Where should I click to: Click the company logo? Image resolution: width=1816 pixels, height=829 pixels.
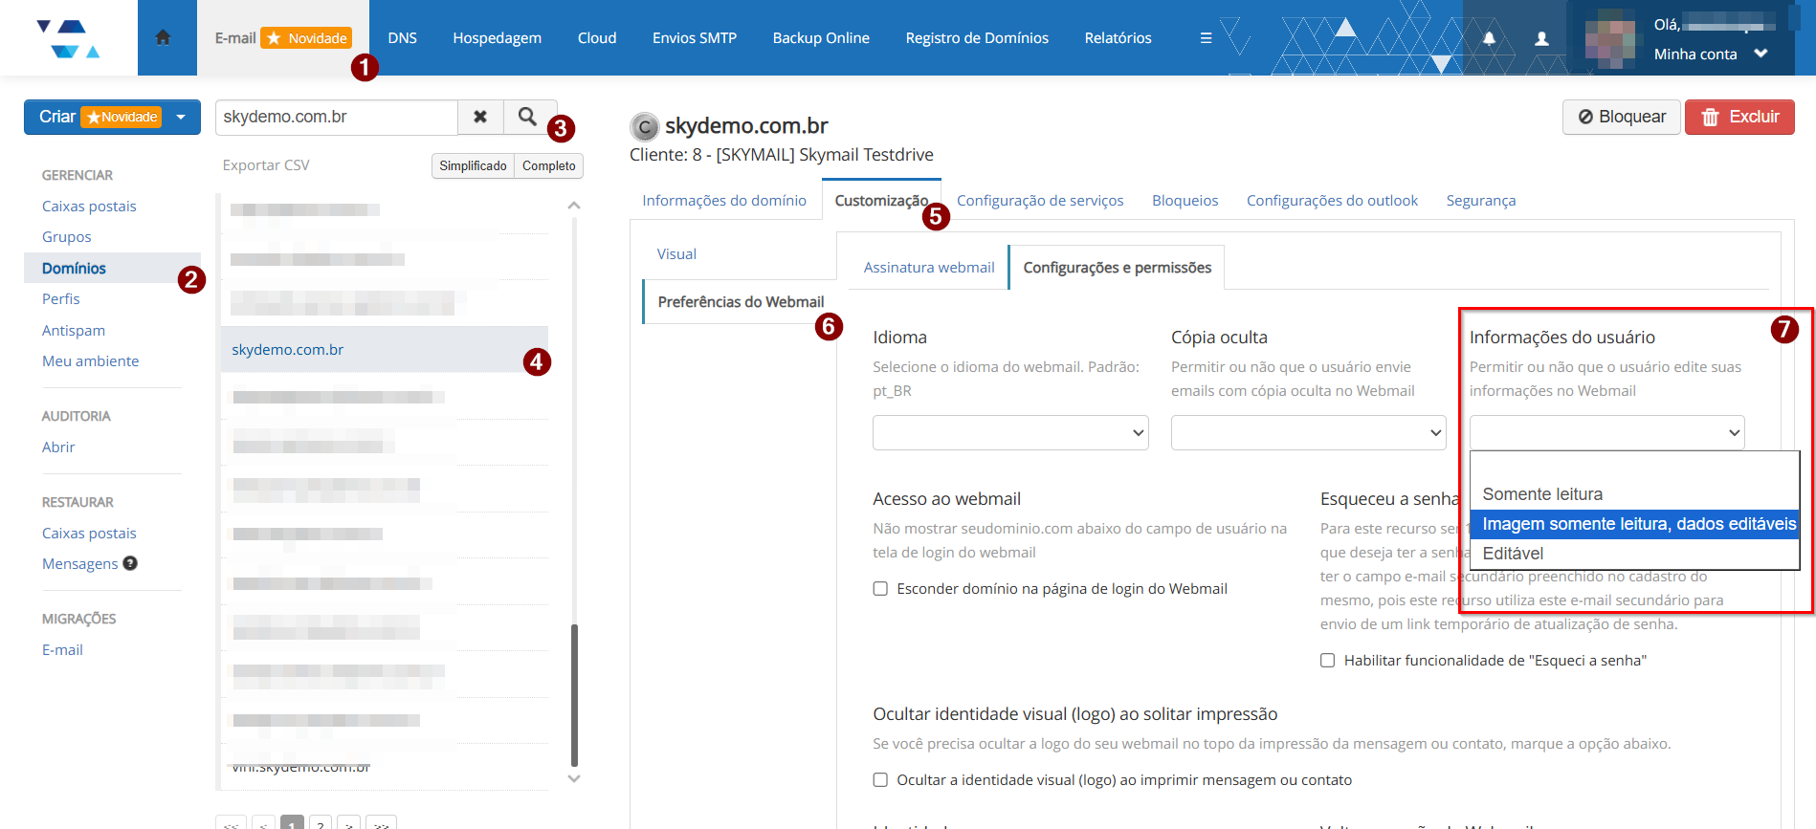(68, 38)
